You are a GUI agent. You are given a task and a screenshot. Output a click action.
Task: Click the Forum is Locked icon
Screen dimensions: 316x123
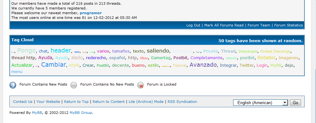click(x=141, y=85)
